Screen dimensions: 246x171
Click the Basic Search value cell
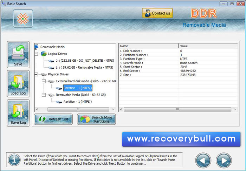pyautogui.click(x=189, y=63)
